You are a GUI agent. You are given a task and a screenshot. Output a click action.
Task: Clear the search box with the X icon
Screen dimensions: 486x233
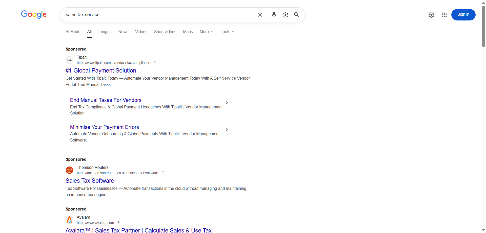pyautogui.click(x=260, y=15)
